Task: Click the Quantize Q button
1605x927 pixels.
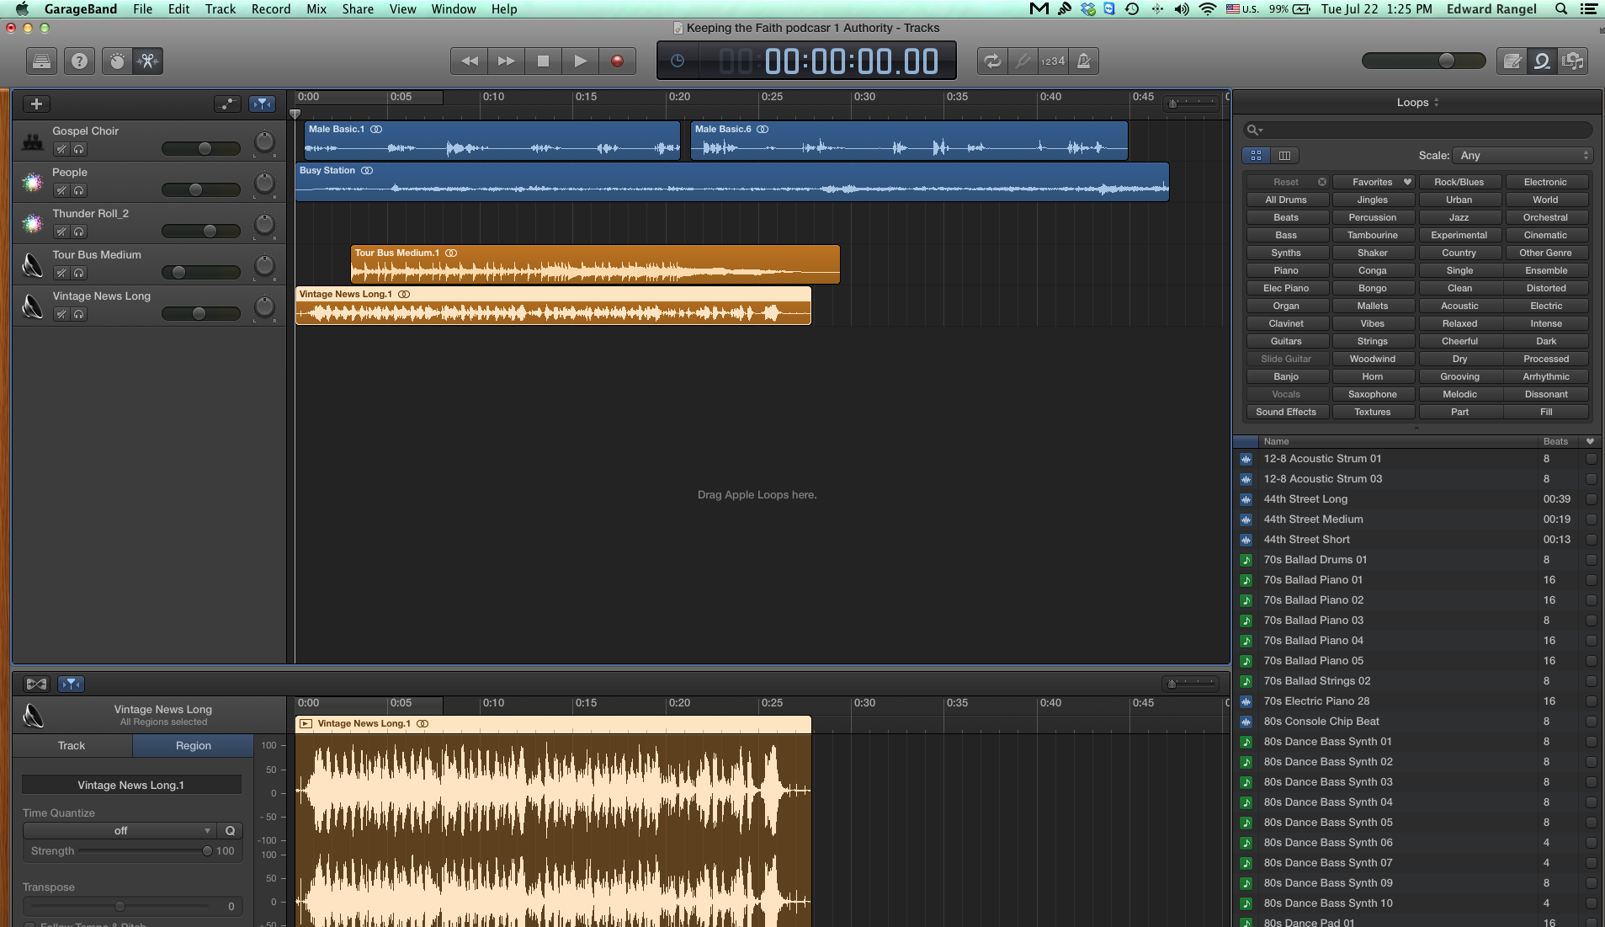Action: (x=230, y=830)
